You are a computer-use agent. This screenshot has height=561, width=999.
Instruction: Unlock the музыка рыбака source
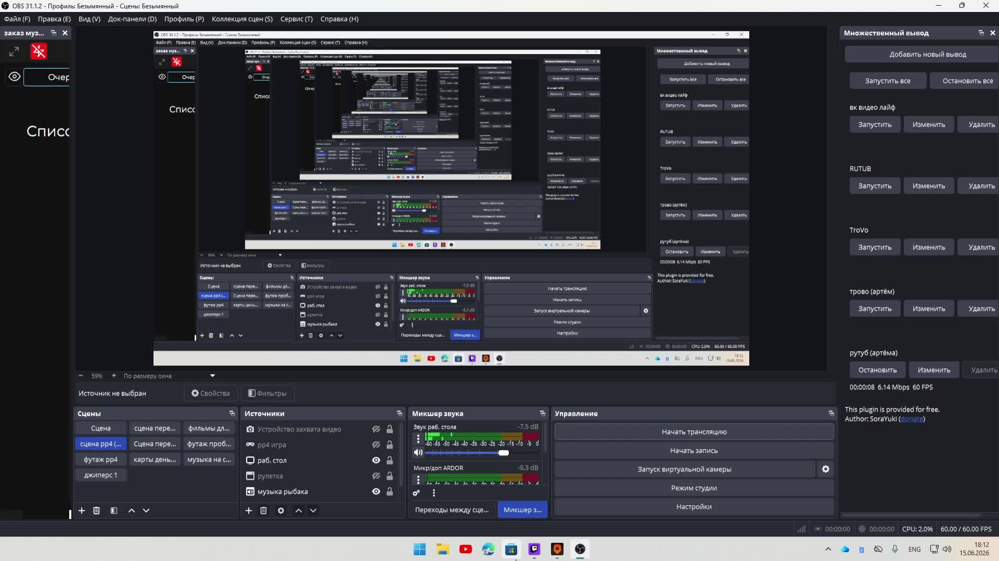pos(390,492)
